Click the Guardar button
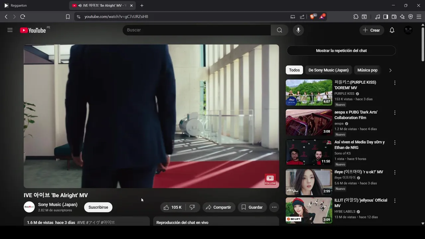The height and width of the screenshot is (239, 425). point(252,207)
